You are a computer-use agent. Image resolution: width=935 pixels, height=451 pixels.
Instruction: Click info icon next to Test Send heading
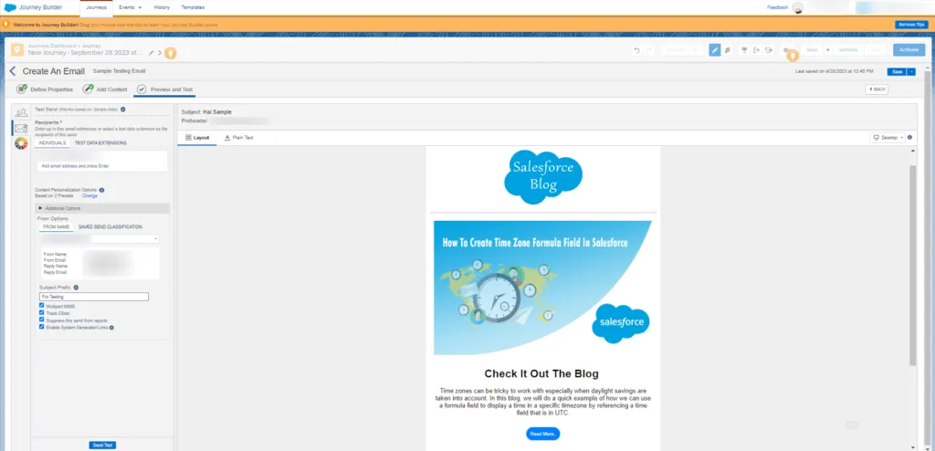click(123, 110)
